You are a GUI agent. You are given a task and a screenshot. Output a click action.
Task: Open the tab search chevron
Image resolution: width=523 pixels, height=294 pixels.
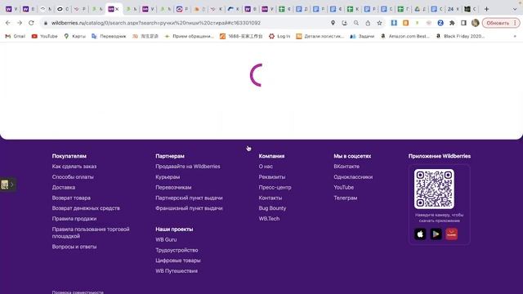(515, 9)
